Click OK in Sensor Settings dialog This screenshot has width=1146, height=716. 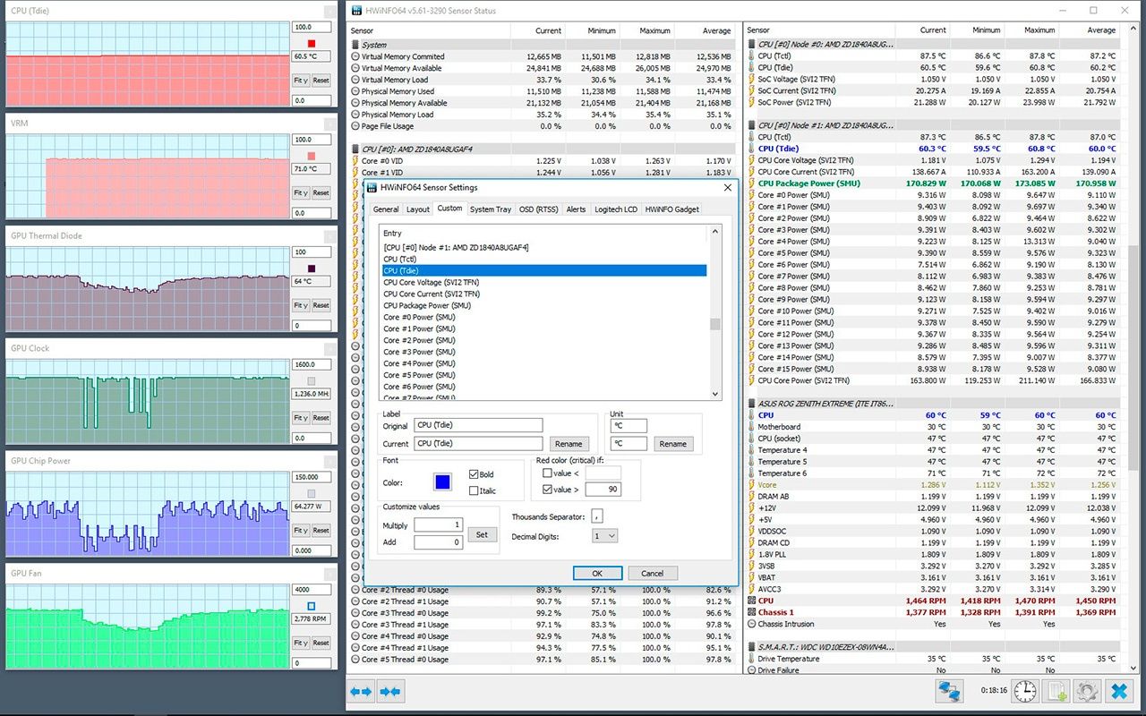tap(596, 573)
